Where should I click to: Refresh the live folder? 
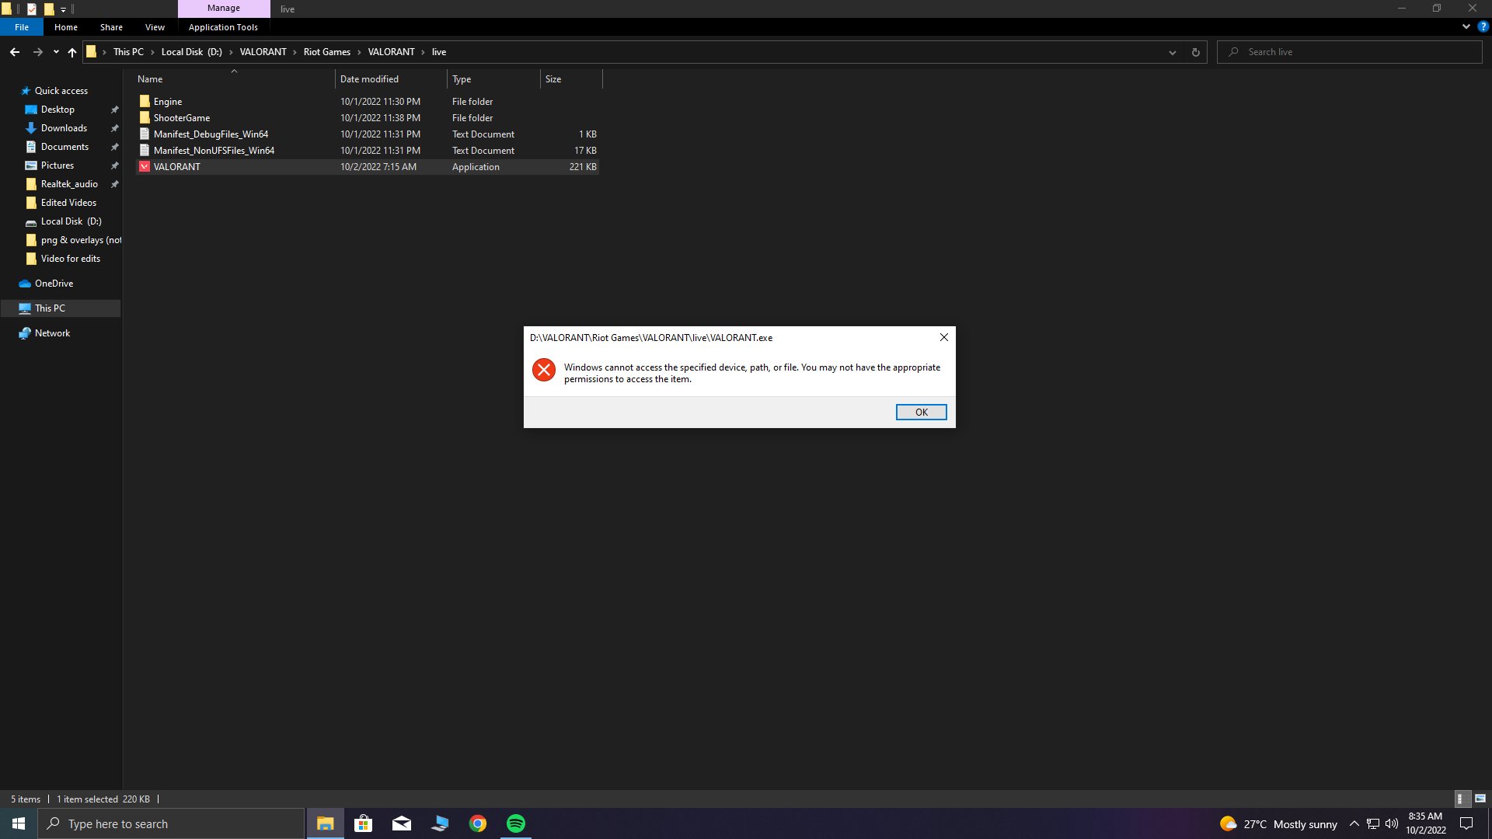point(1195,52)
